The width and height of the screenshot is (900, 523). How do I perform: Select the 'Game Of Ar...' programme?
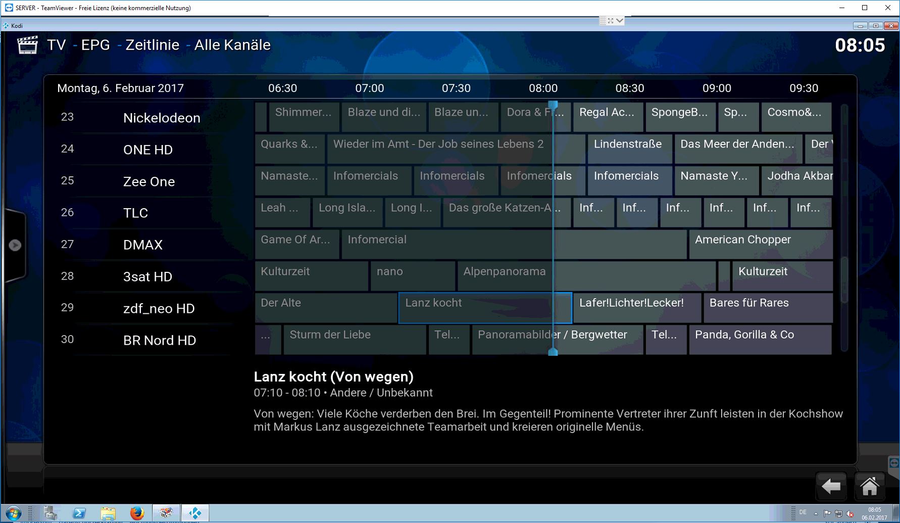point(297,245)
